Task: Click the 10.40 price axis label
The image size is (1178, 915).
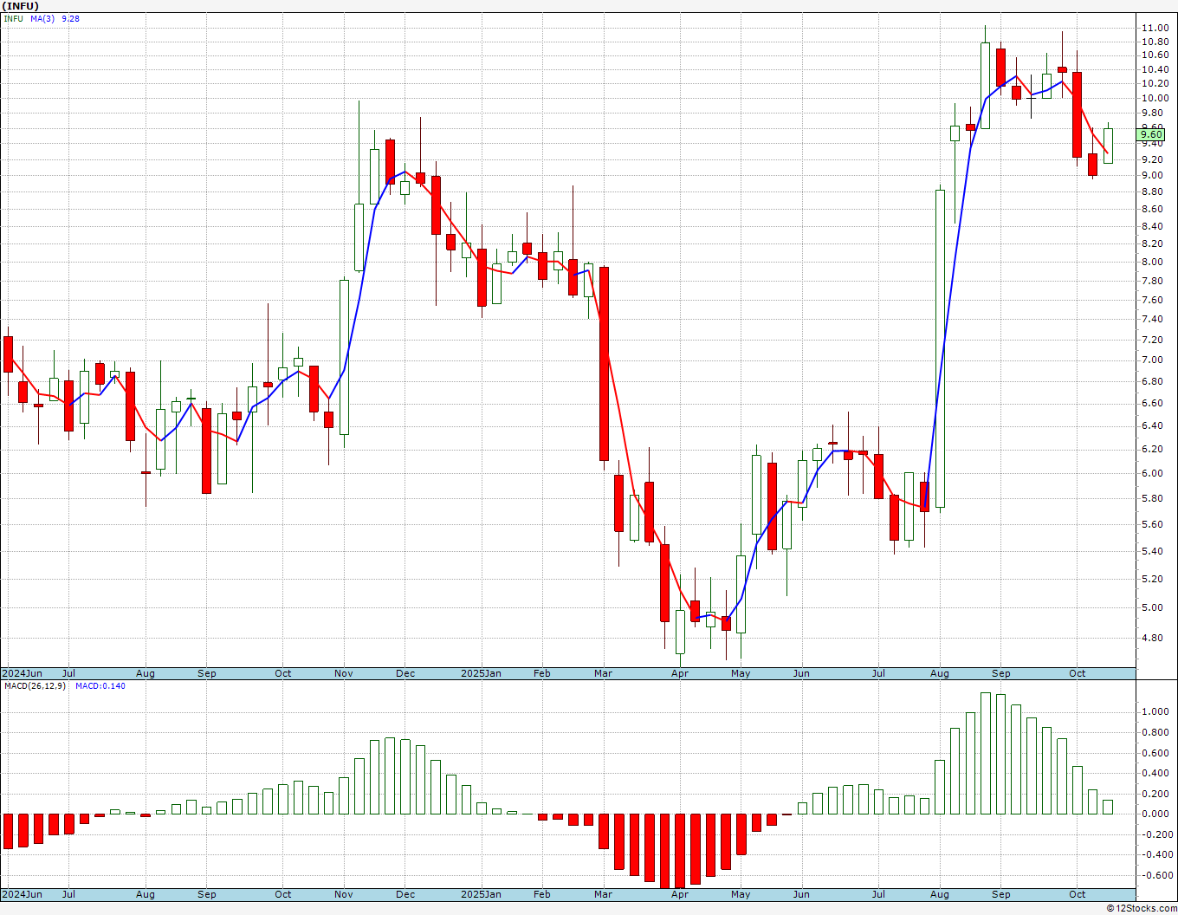Action: (1155, 69)
